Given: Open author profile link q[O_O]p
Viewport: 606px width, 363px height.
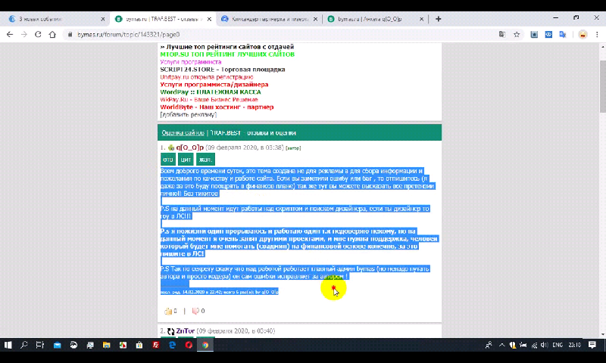Looking at the screenshot, I should [x=189, y=147].
